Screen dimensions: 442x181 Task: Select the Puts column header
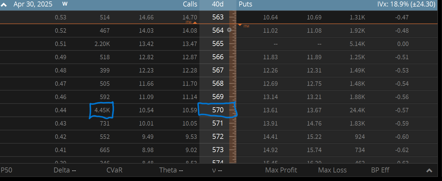click(245, 4)
